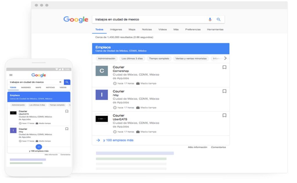297x183 pixels.
Task: Switch to IMÁGENES tab on the phone
Action: point(26,88)
